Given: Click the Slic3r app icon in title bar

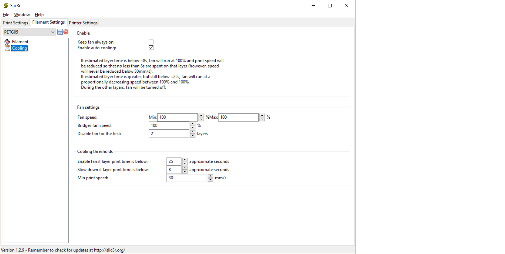Looking at the screenshot, I should point(6,5).
